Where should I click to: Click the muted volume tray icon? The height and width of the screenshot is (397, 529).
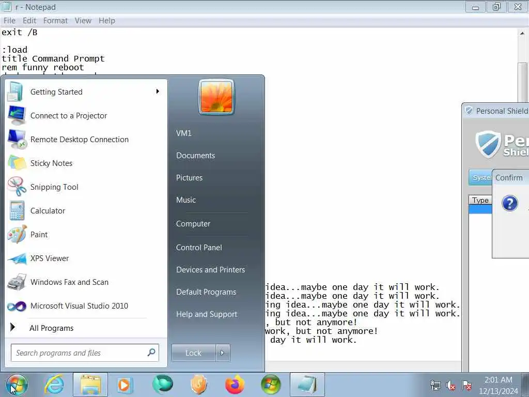pyautogui.click(x=450, y=385)
